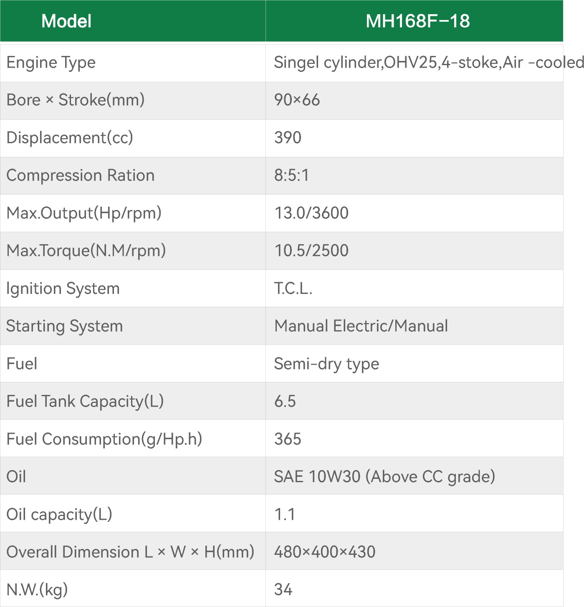Click the Compression Ration label
This screenshot has width=584, height=607.
pyautogui.click(x=81, y=175)
